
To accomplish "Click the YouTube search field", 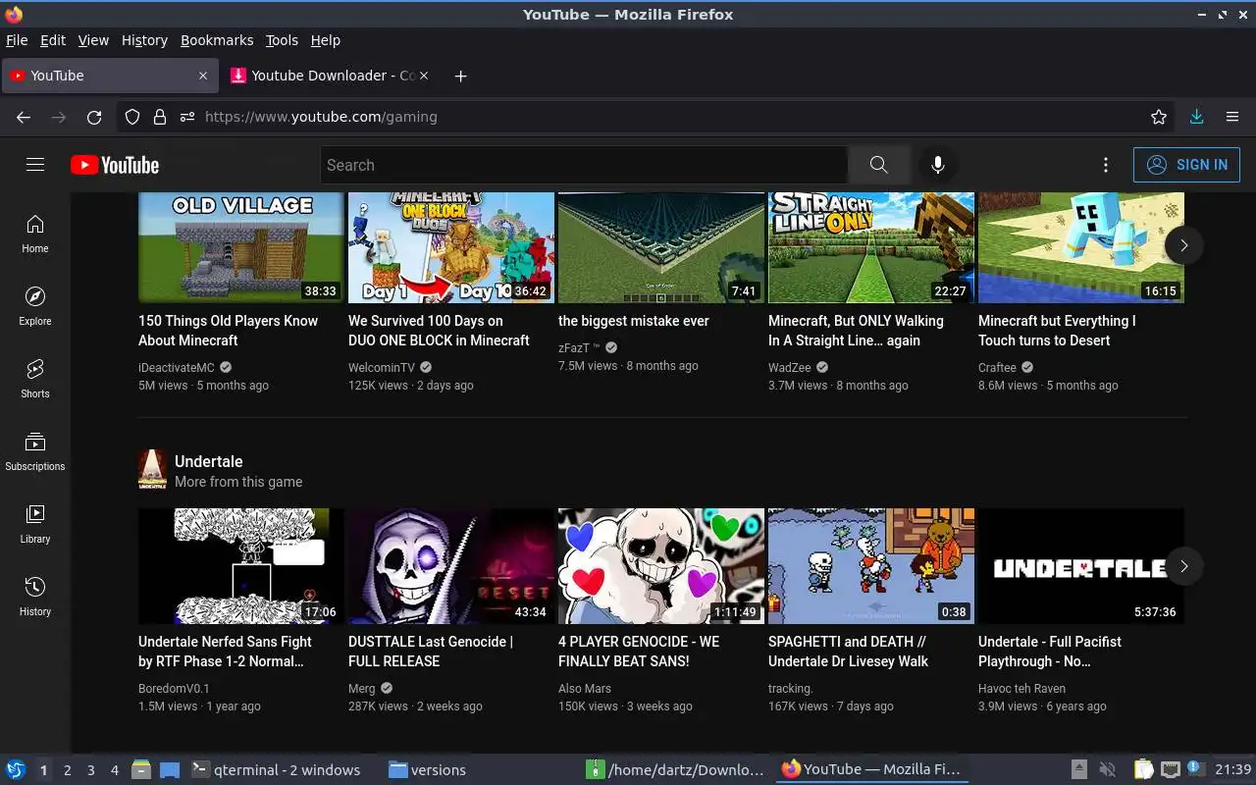I will coord(584,165).
